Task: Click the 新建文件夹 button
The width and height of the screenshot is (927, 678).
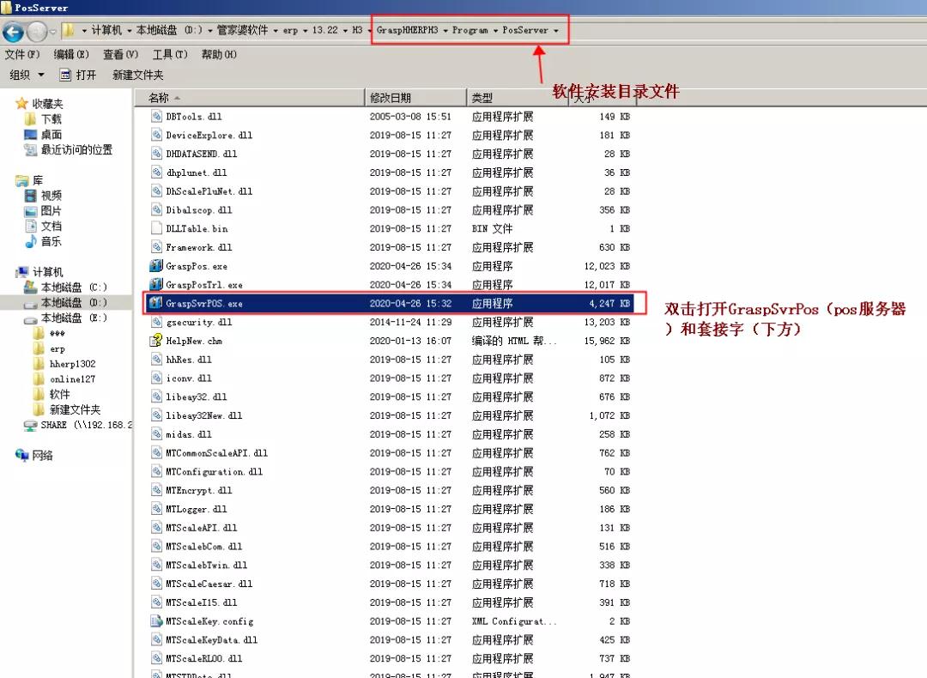Action: click(137, 75)
